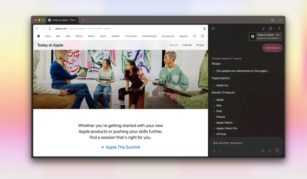This screenshot has width=307, height=179.
Task: Open the AirPods nav item
Action: pyautogui.click(x=116, y=36)
